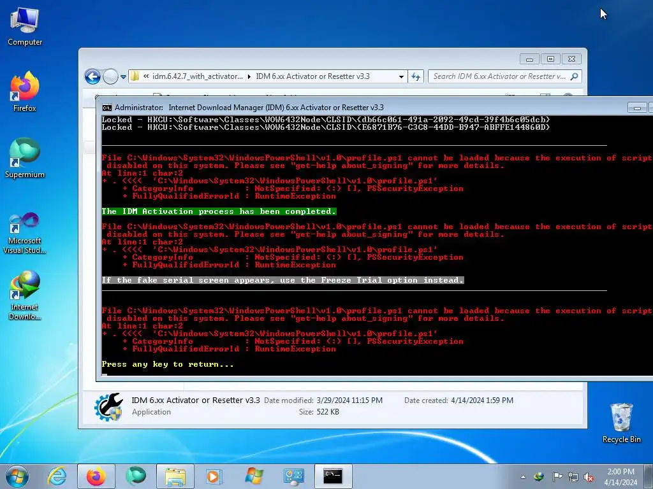The image size is (653, 489).
Task: Open the Computer desktop icon
Action: tap(25, 27)
